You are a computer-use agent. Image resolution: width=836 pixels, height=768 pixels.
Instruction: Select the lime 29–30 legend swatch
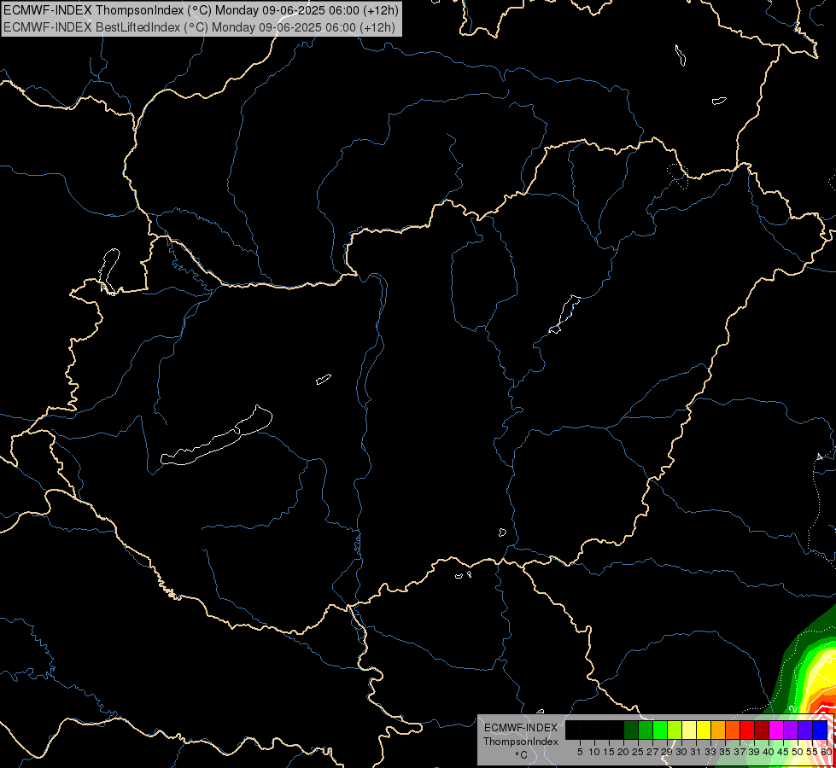[675, 730]
